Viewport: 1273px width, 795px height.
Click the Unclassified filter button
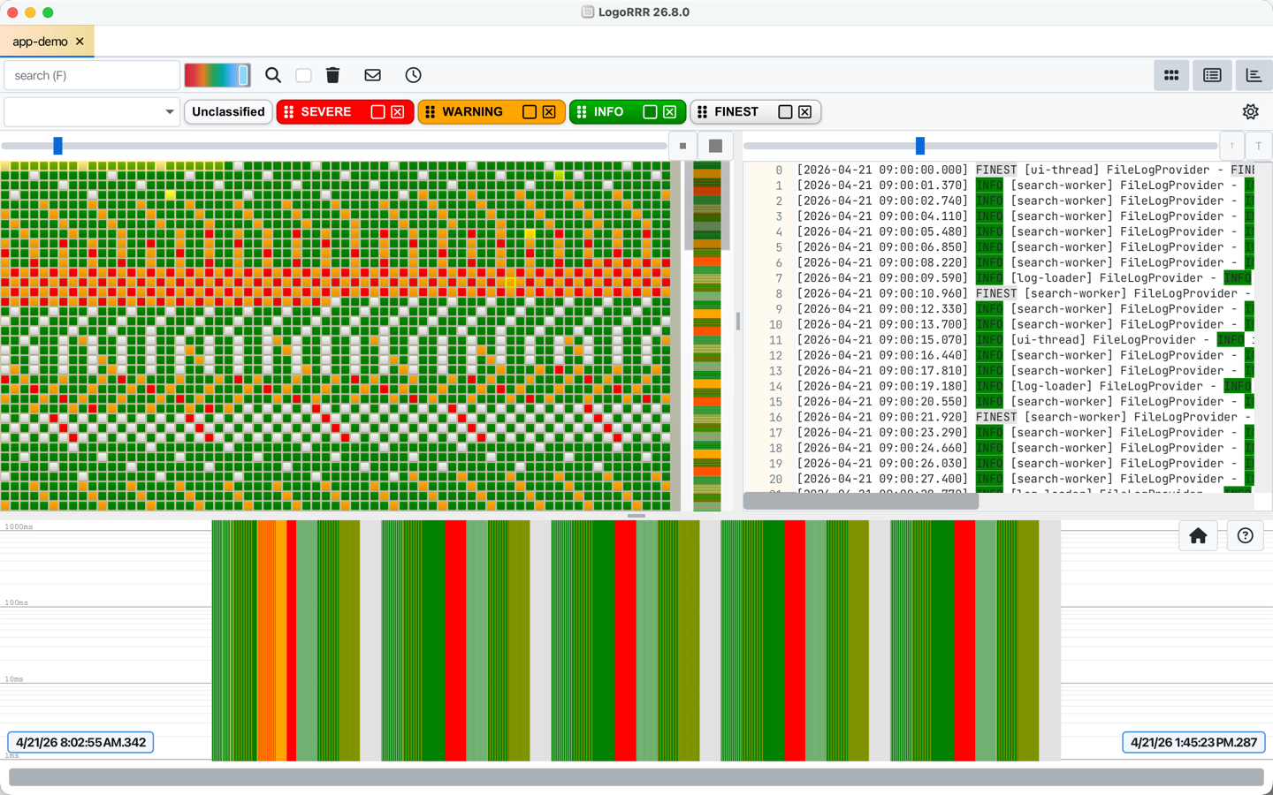[x=228, y=112]
